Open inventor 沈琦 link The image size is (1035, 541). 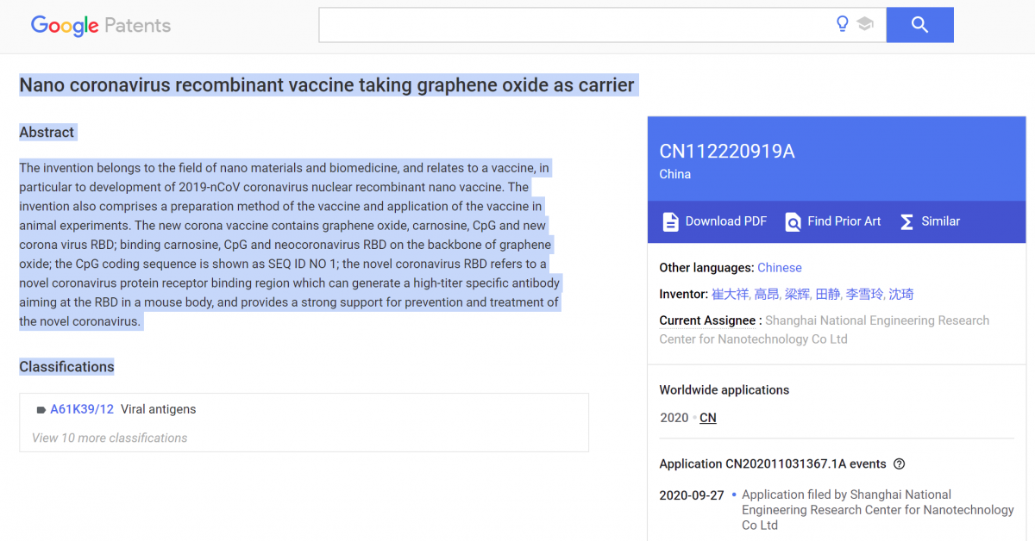pos(901,294)
